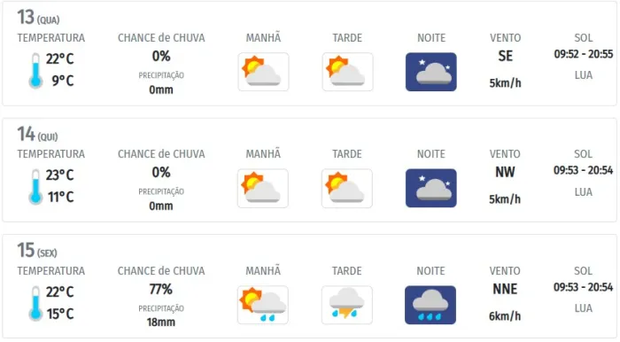Viewport: 620px width, 342px height.
Task: Select the 13 (QUA) day heading
Action: click(x=38, y=18)
